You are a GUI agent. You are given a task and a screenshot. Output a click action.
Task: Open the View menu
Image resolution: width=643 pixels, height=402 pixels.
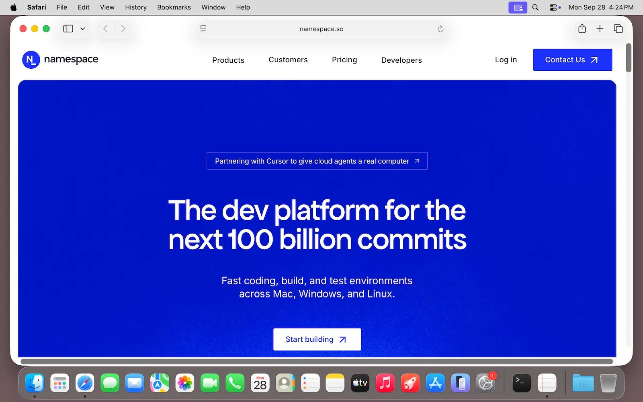click(x=107, y=7)
